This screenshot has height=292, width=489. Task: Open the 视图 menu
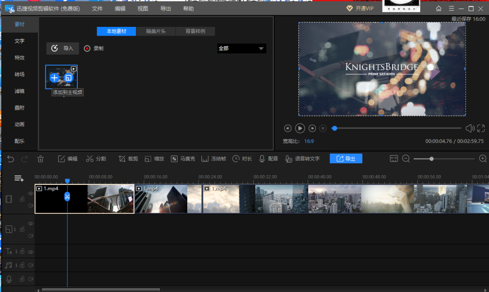(x=143, y=9)
